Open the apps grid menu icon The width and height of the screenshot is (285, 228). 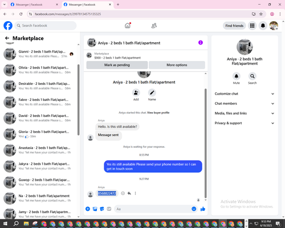(252, 26)
